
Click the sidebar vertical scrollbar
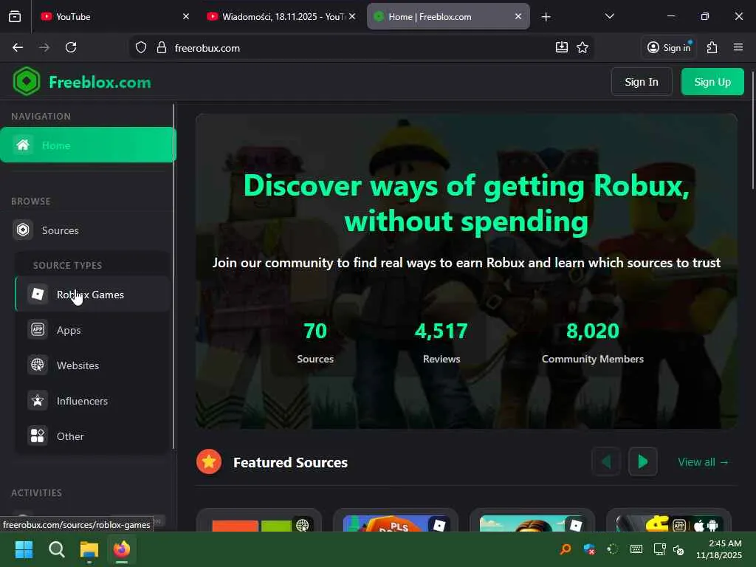click(x=173, y=276)
